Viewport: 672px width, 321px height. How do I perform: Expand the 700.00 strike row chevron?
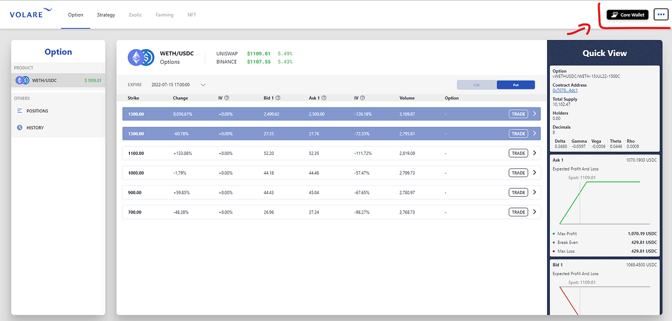(x=534, y=212)
